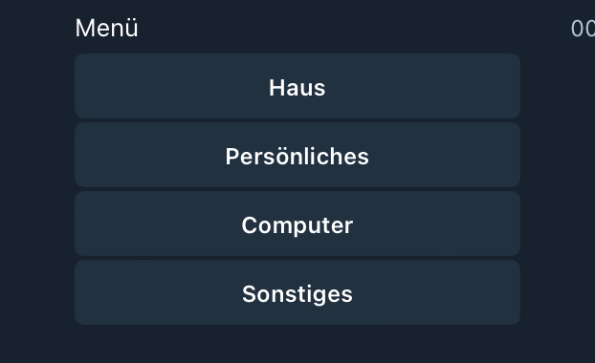595x363 pixels.
Task: Select the Persönliches menu entry
Action: coord(297,155)
